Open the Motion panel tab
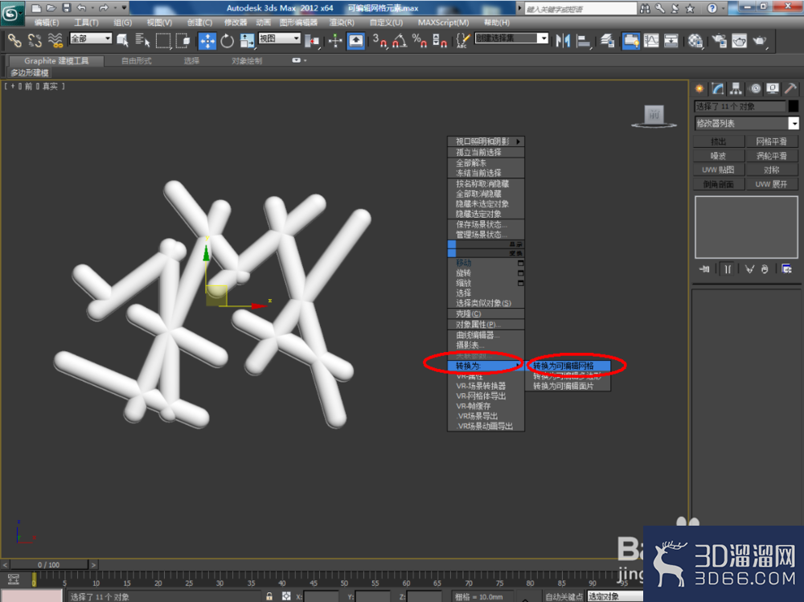Image resolution: width=804 pixels, height=602 pixels. pyautogui.click(x=755, y=88)
